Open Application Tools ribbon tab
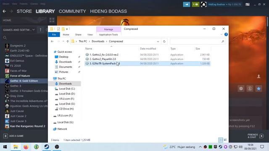Image resolution: width=269 pixels, height=151 pixels. point(108,34)
